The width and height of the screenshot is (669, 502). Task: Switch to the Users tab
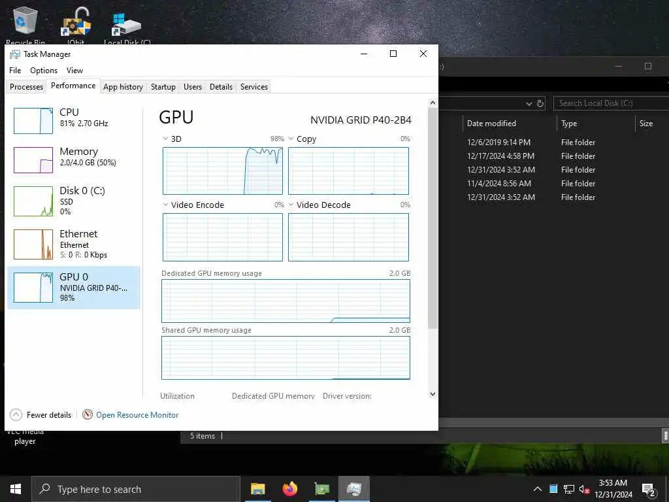(193, 87)
